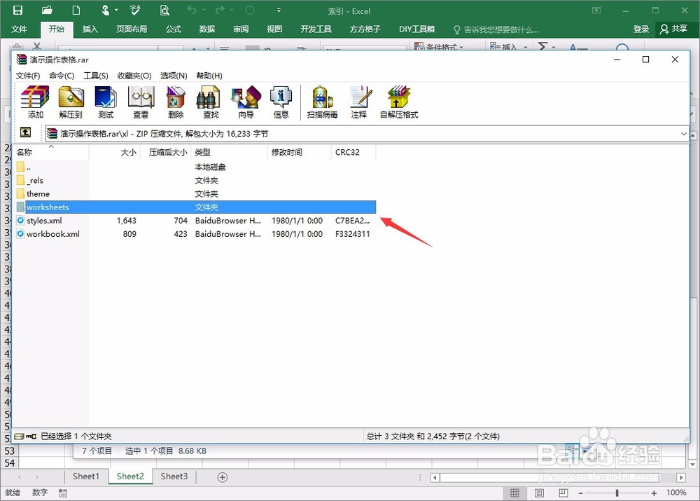
Task: Open WinRAR Help (帮助) menu
Action: click(x=209, y=76)
